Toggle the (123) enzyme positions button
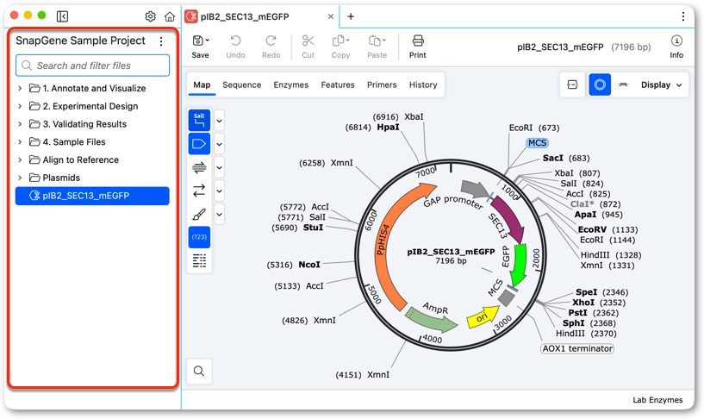 tap(199, 237)
